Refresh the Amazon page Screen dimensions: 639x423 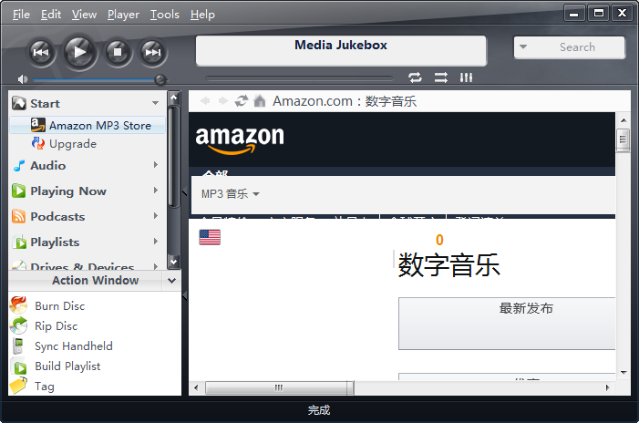(x=242, y=100)
